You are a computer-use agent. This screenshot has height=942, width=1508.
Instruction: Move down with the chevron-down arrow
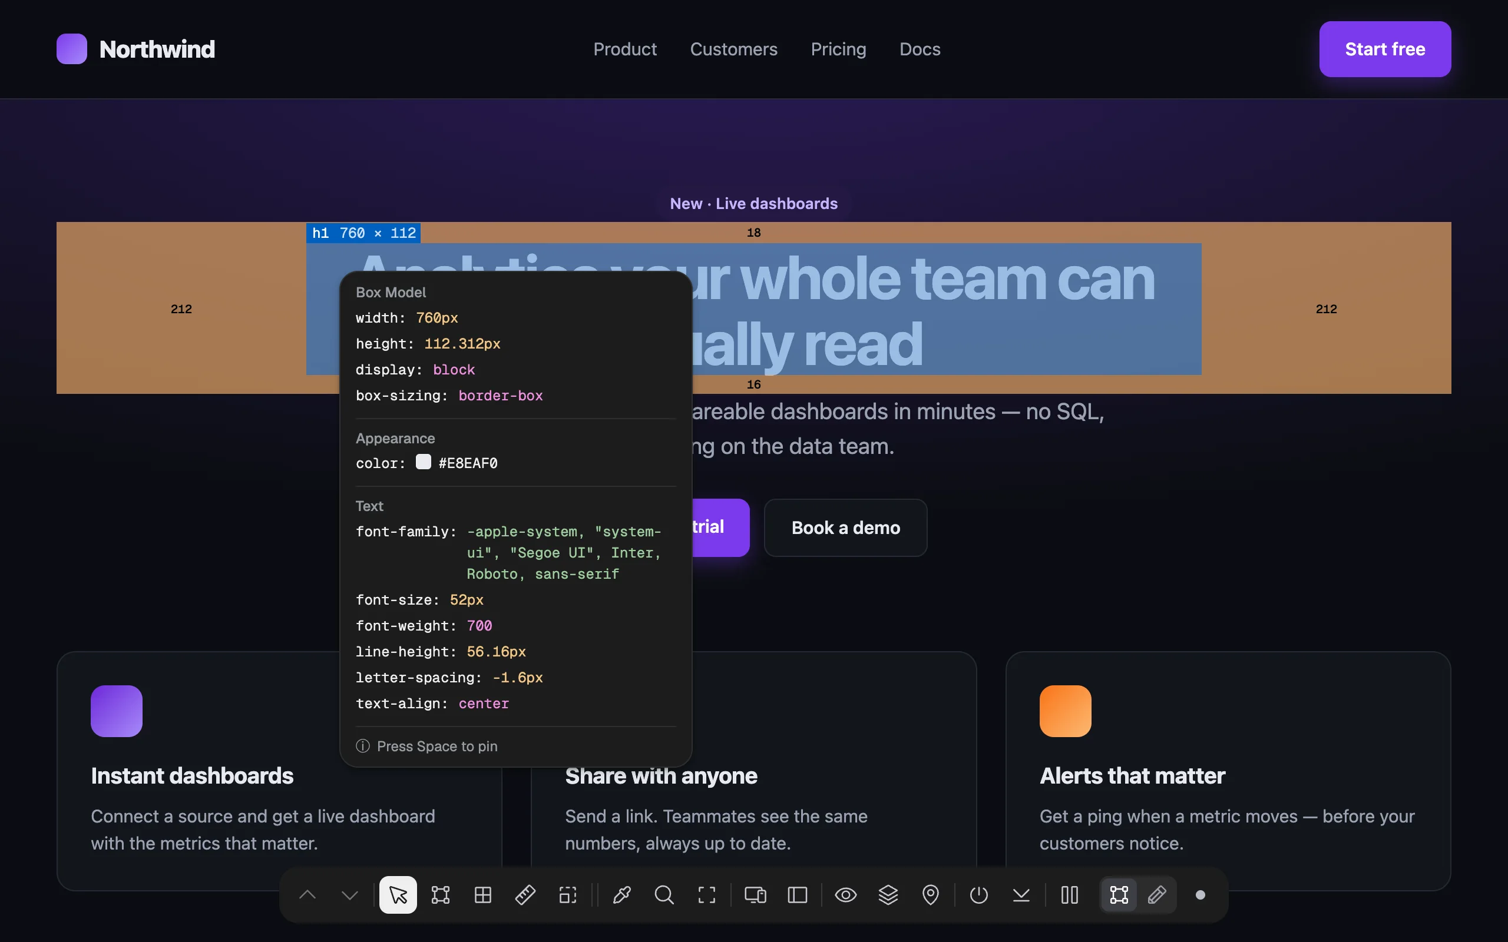(350, 895)
